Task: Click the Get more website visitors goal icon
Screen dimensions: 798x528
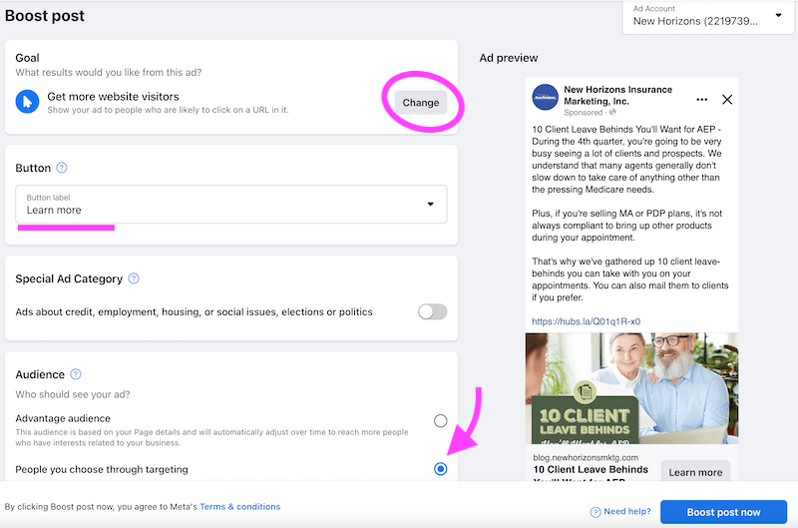Action: click(27, 102)
